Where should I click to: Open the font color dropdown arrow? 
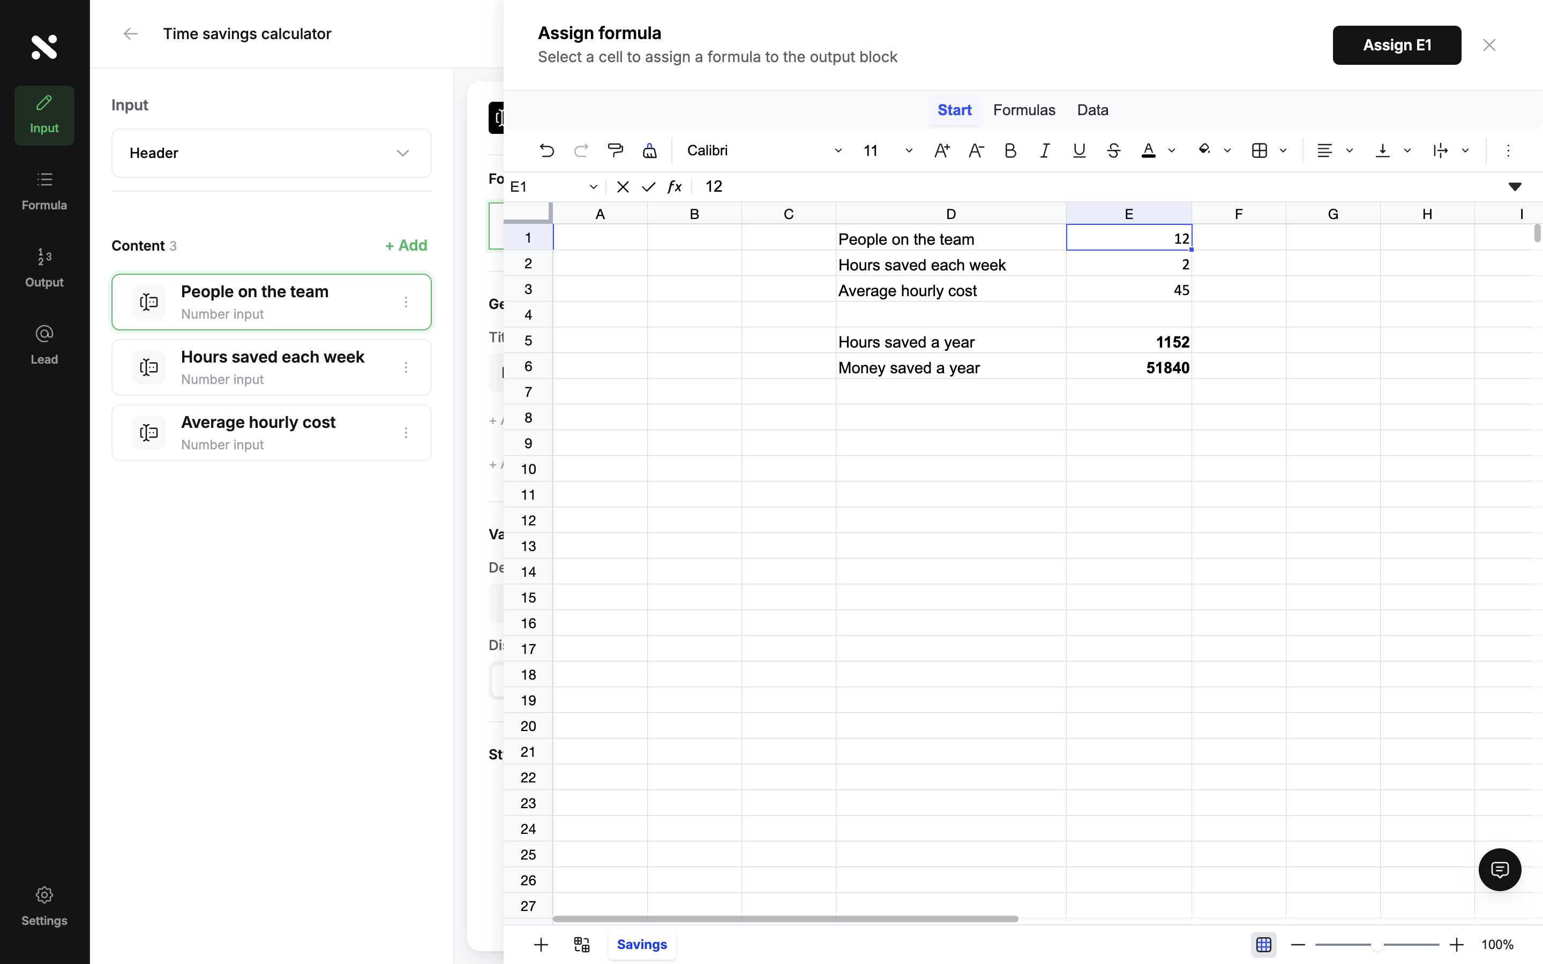click(x=1171, y=151)
